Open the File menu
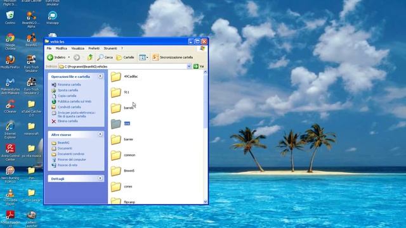This screenshot has width=406, height=228. [x=49, y=48]
